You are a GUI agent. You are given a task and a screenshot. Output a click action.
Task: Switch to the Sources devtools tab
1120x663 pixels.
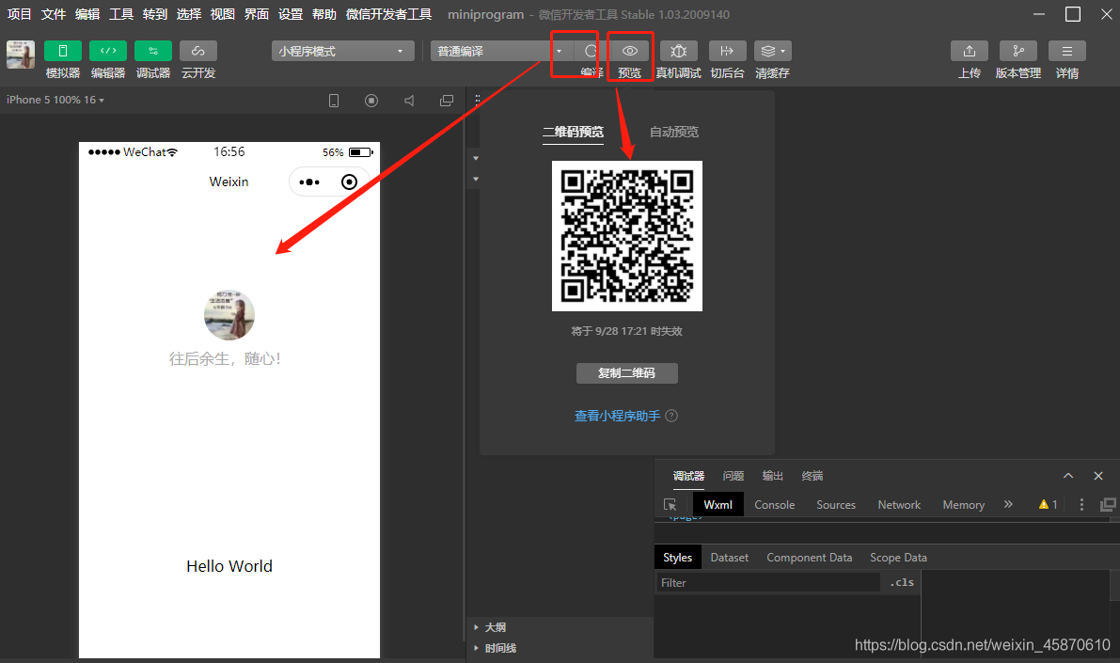coord(836,505)
